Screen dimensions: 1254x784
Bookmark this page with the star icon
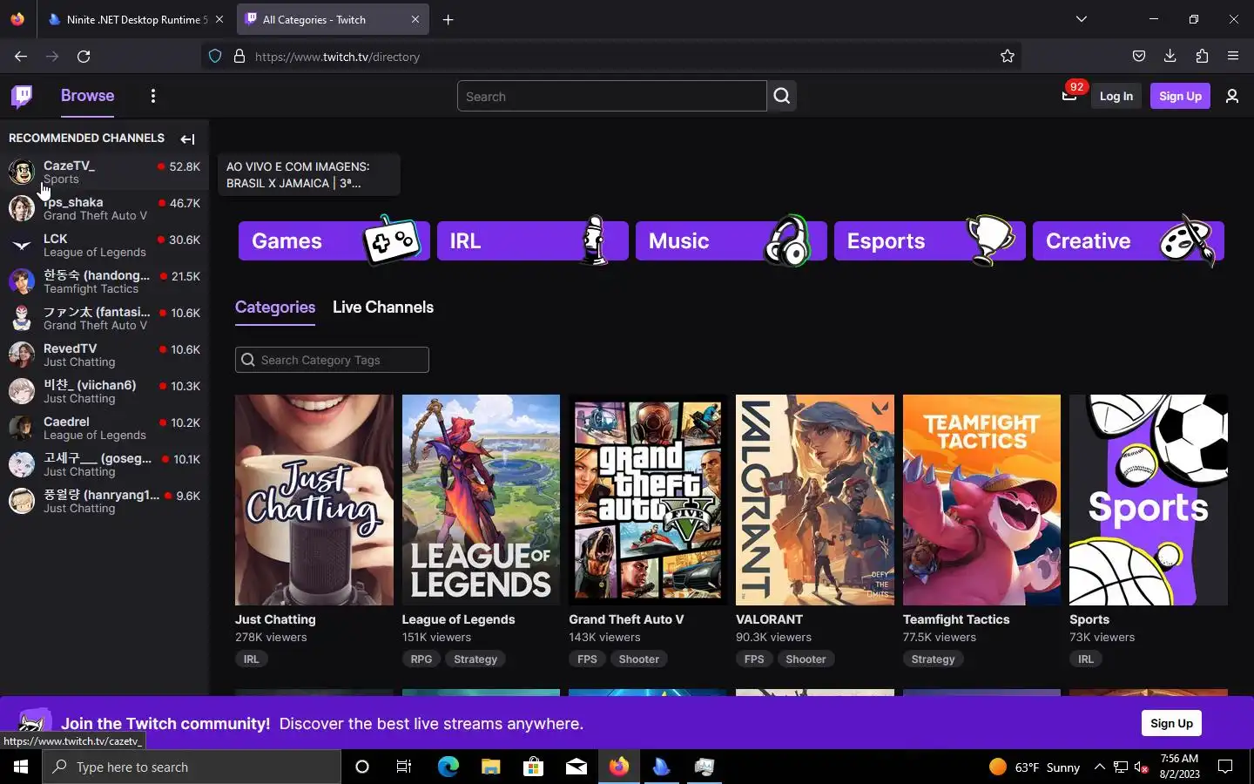1008,56
